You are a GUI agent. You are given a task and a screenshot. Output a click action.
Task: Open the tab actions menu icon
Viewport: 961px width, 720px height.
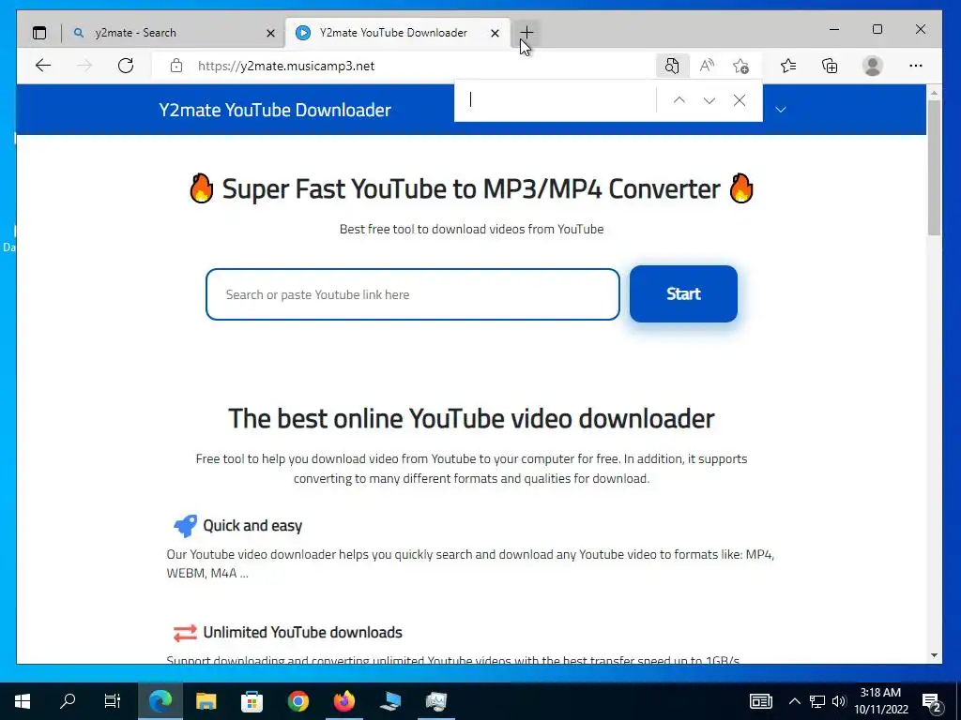(x=39, y=33)
